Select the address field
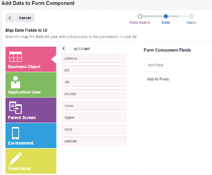The width and height of the screenshot is (212, 175). (94, 58)
